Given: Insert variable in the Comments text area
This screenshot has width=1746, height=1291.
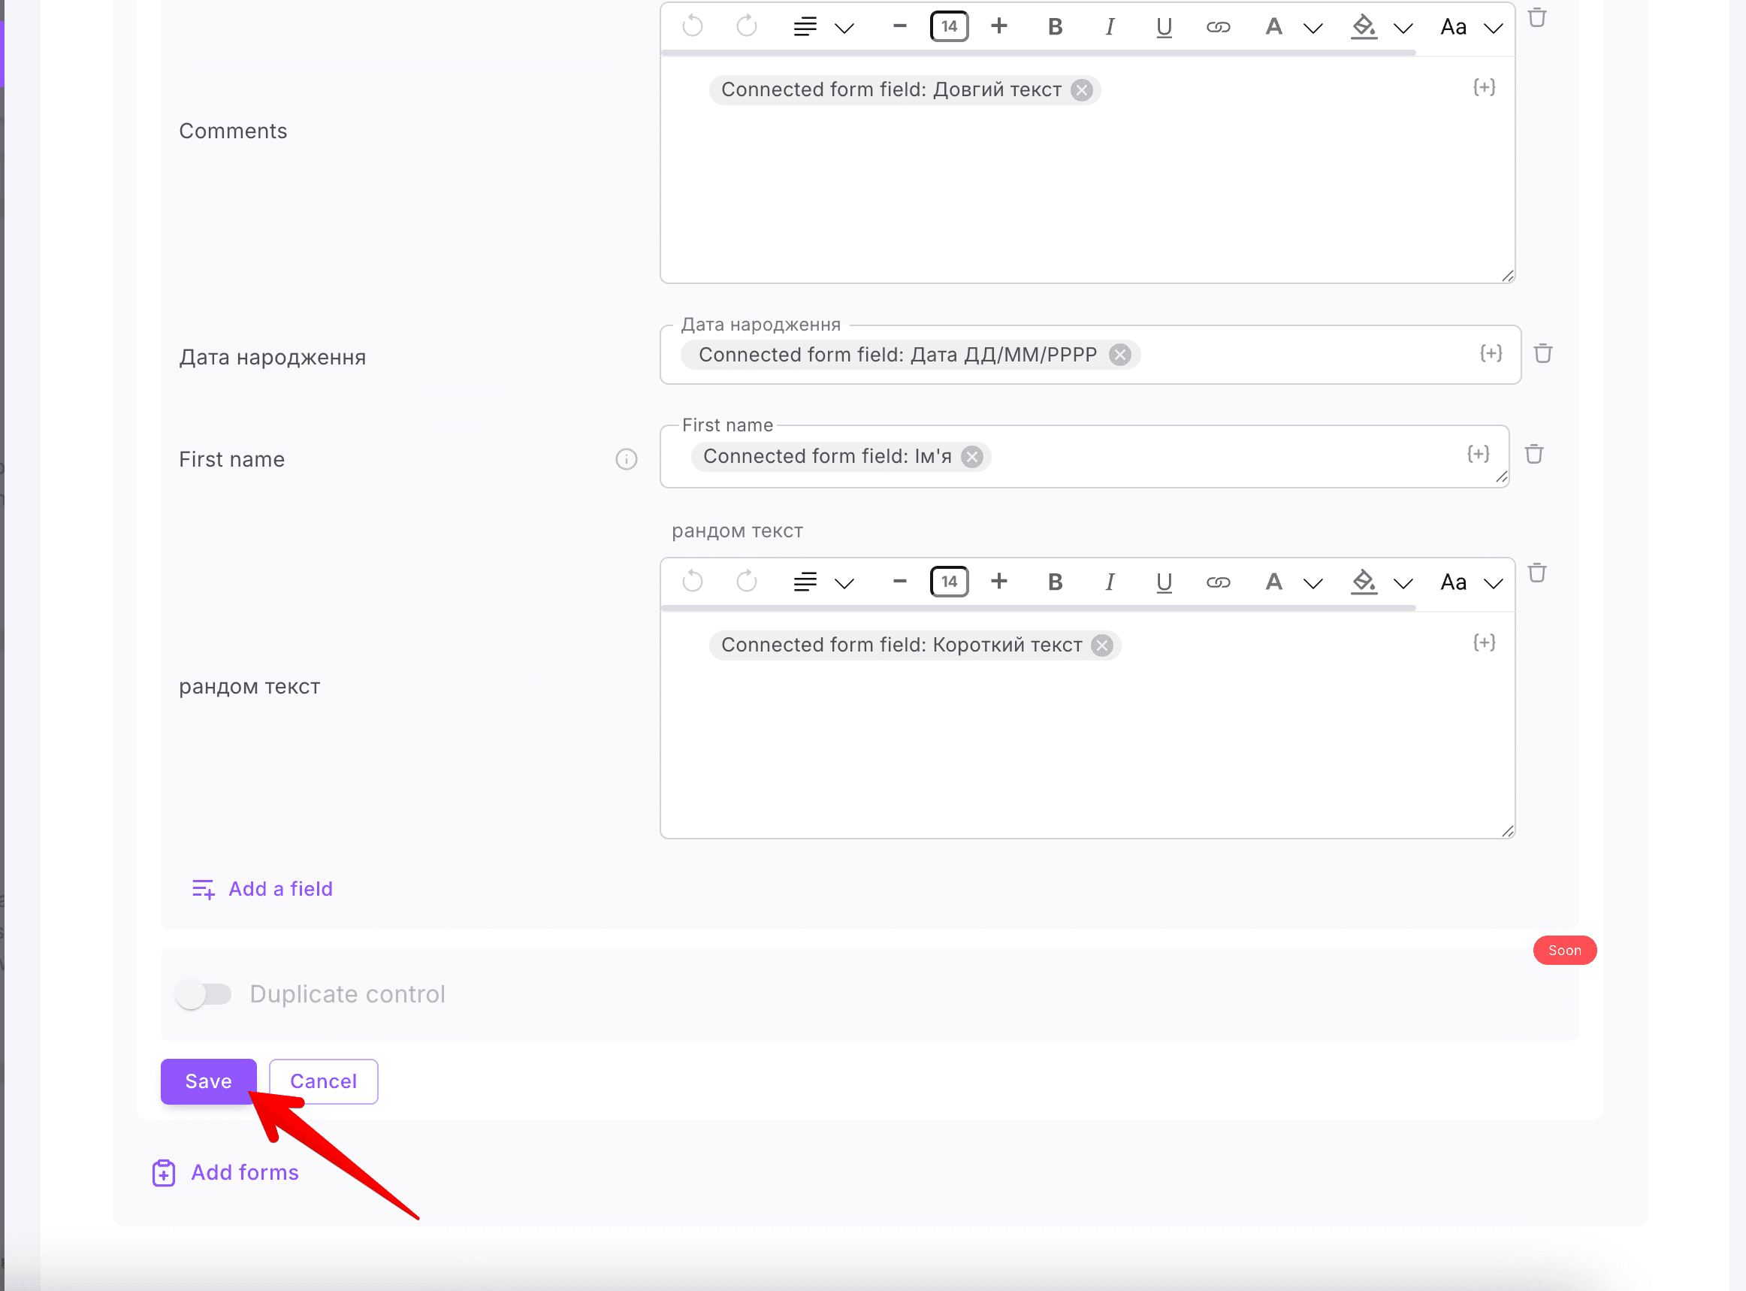Looking at the screenshot, I should pyautogui.click(x=1484, y=86).
